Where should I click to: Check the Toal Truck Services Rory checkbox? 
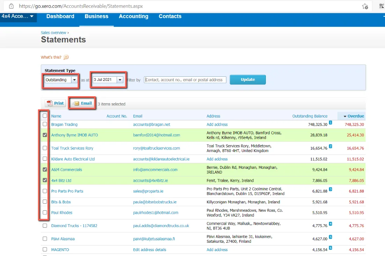45,148
